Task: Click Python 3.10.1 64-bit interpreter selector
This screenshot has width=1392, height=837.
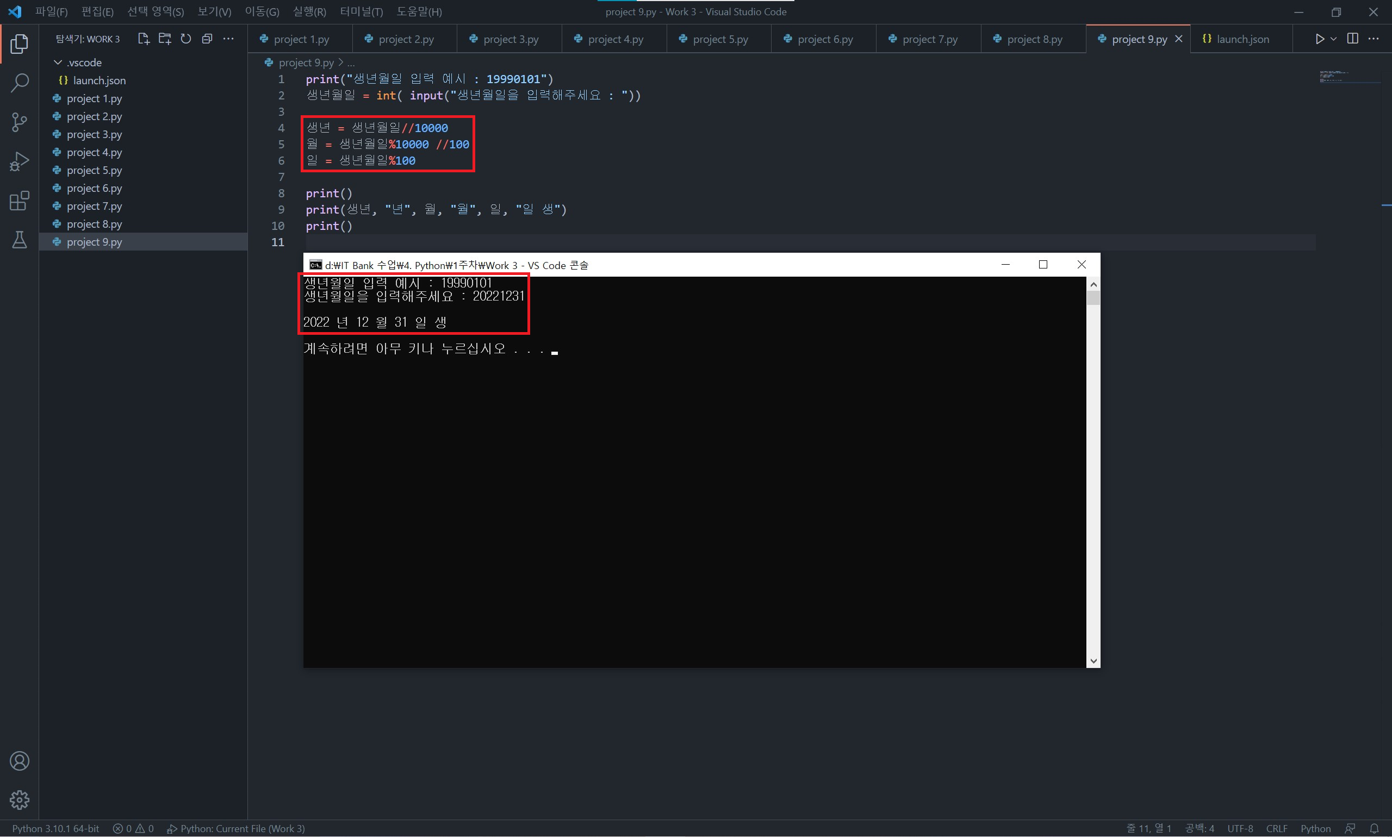Action: click(x=55, y=828)
